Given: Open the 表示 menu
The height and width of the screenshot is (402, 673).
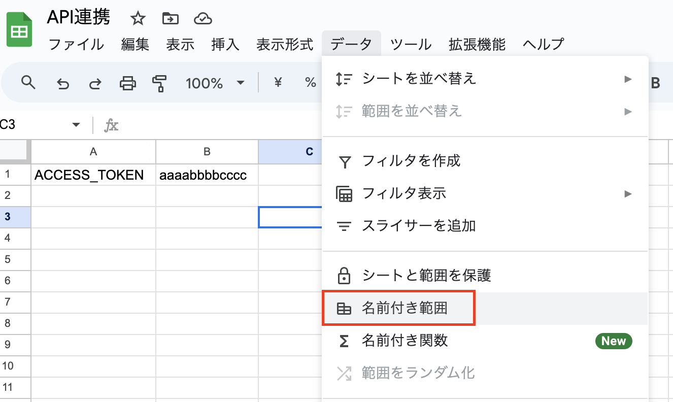Looking at the screenshot, I should pos(180,44).
